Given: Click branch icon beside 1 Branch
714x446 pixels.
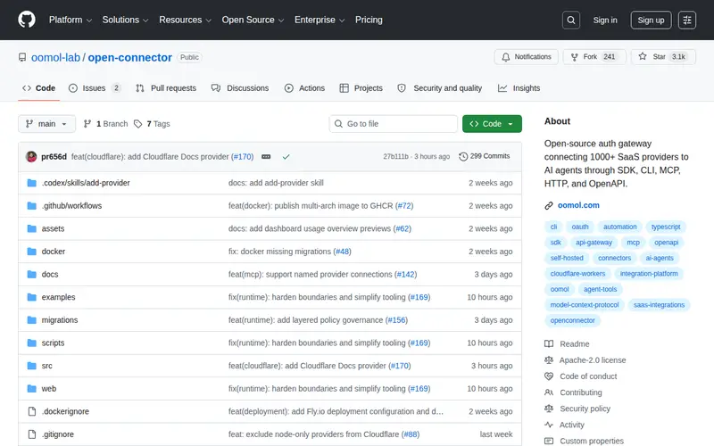Looking at the screenshot, I should 87,124.
